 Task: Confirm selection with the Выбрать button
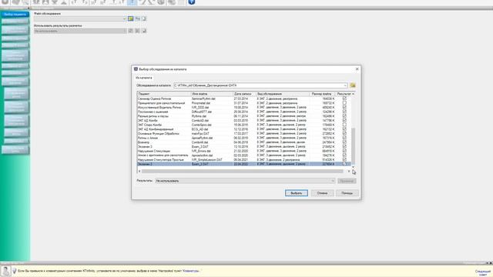(296, 193)
